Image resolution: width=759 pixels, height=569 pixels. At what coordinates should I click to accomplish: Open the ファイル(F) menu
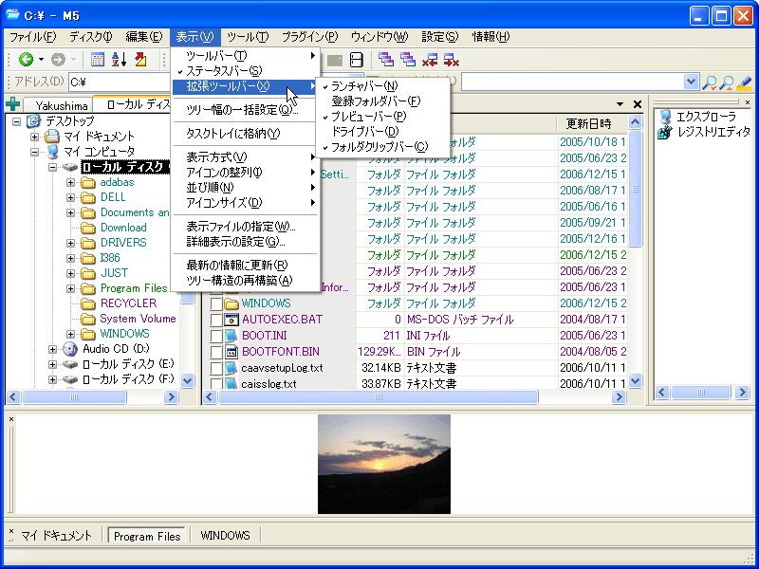32,37
